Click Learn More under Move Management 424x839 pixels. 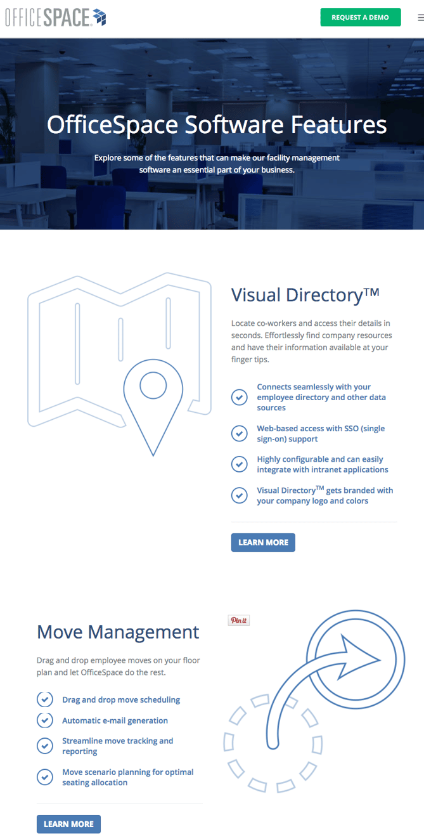(68, 824)
